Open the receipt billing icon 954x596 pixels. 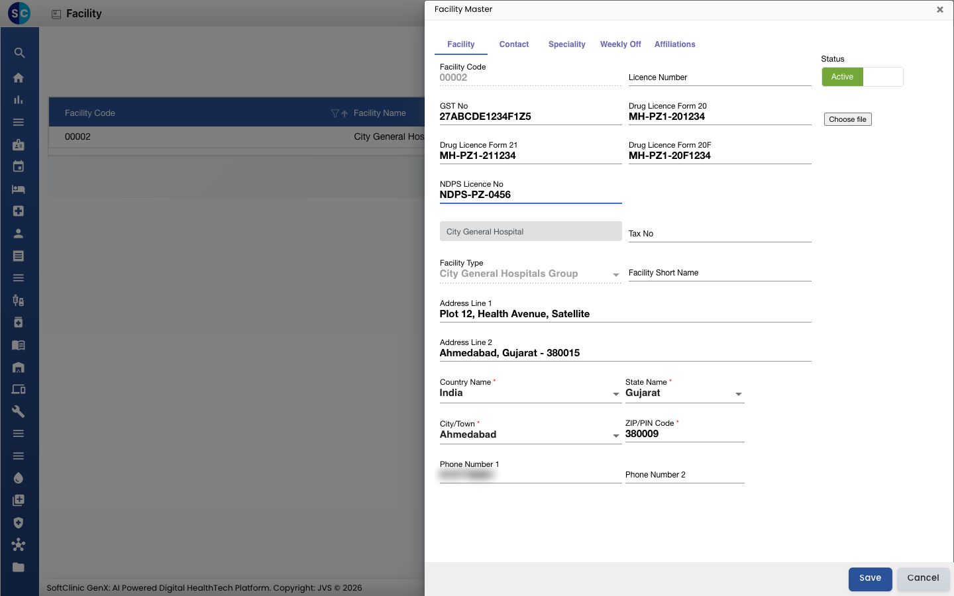point(19,256)
